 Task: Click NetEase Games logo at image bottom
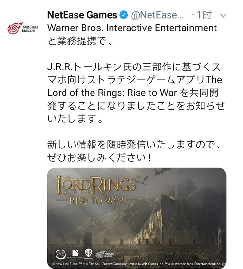pyautogui.click(x=104, y=255)
